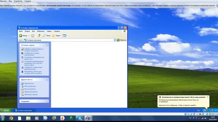Expand the Подробно panel
The image size is (218, 122).
coord(47,101)
